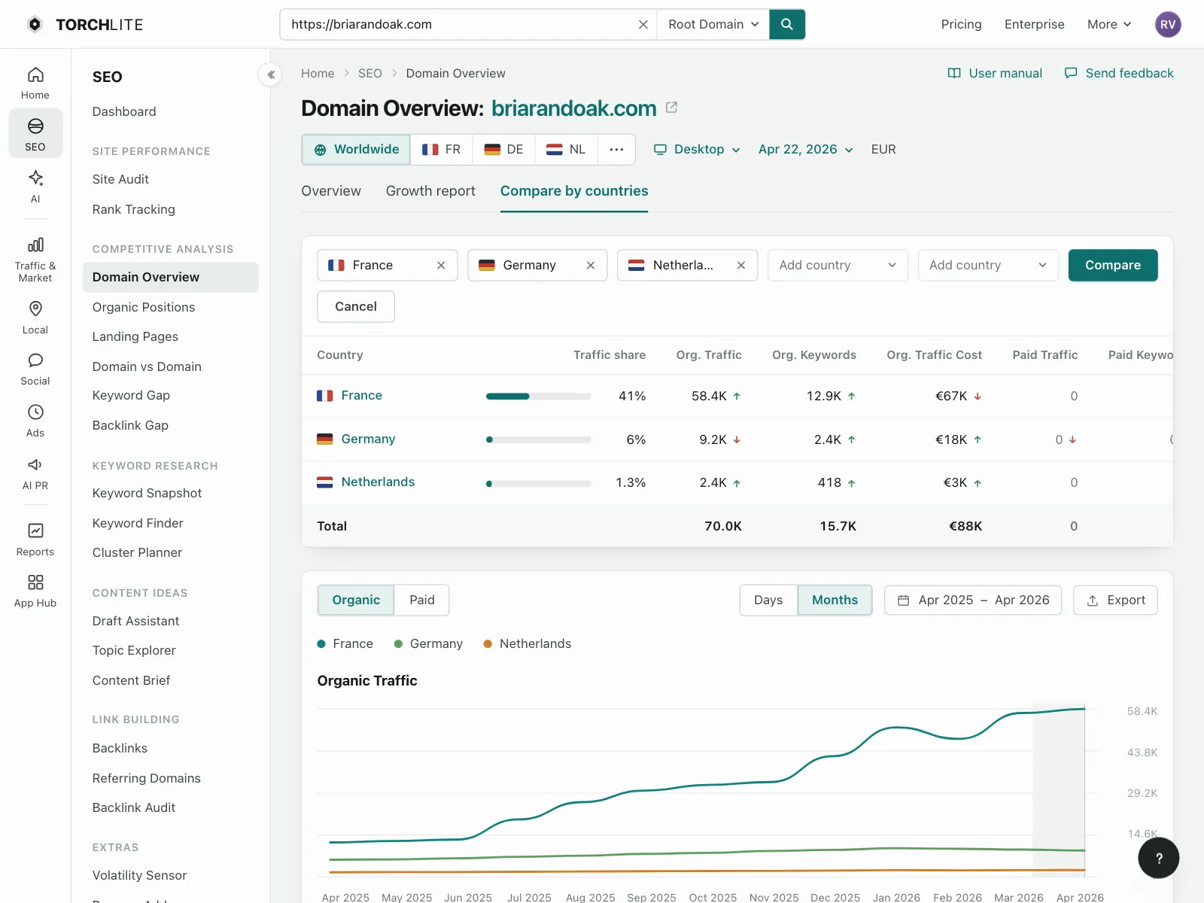Open the second Add country dropdown
The width and height of the screenshot is (1204, 903).
988,265
